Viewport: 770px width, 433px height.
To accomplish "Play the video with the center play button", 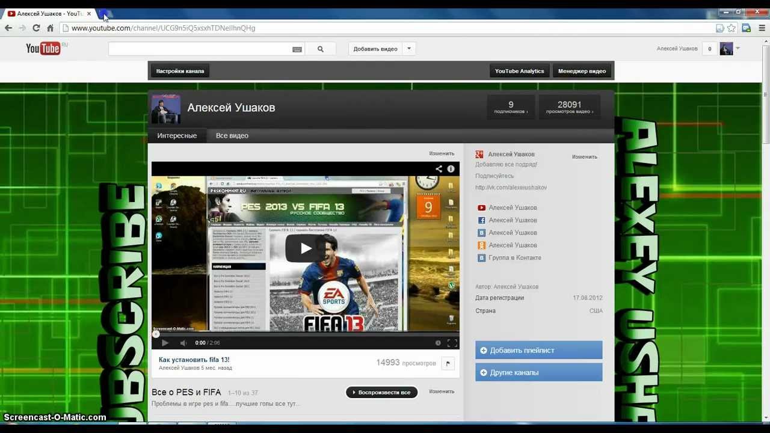I will [x=306, y=248].
